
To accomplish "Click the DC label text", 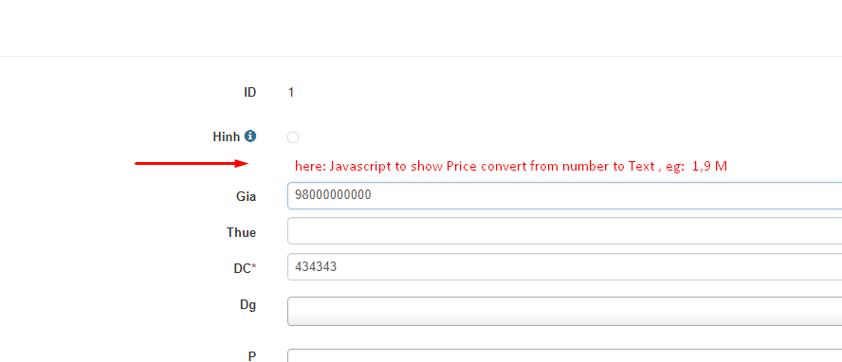I will 242,269.
